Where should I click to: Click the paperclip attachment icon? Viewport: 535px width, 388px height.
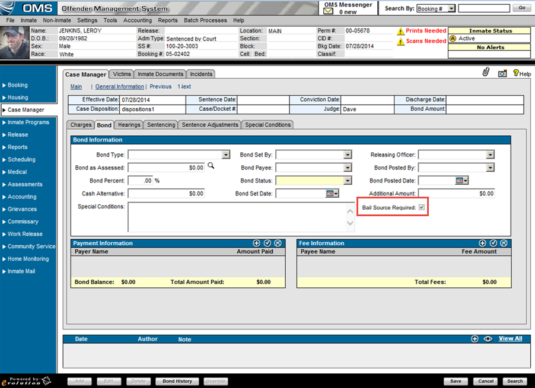(x=486, y=73)
